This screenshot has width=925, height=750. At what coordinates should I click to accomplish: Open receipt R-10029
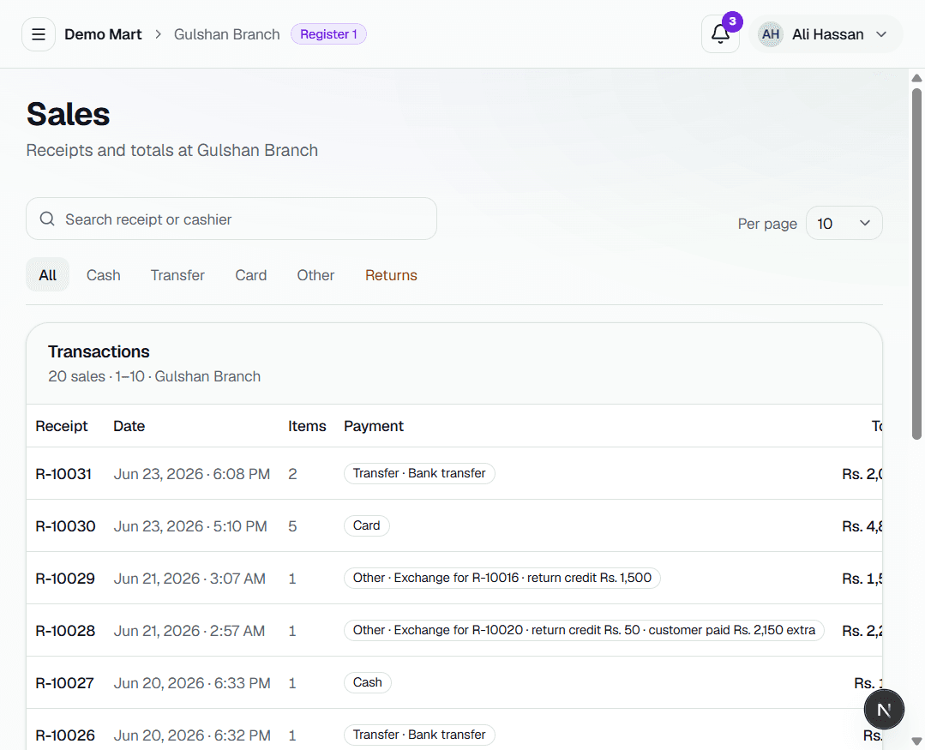65,579
